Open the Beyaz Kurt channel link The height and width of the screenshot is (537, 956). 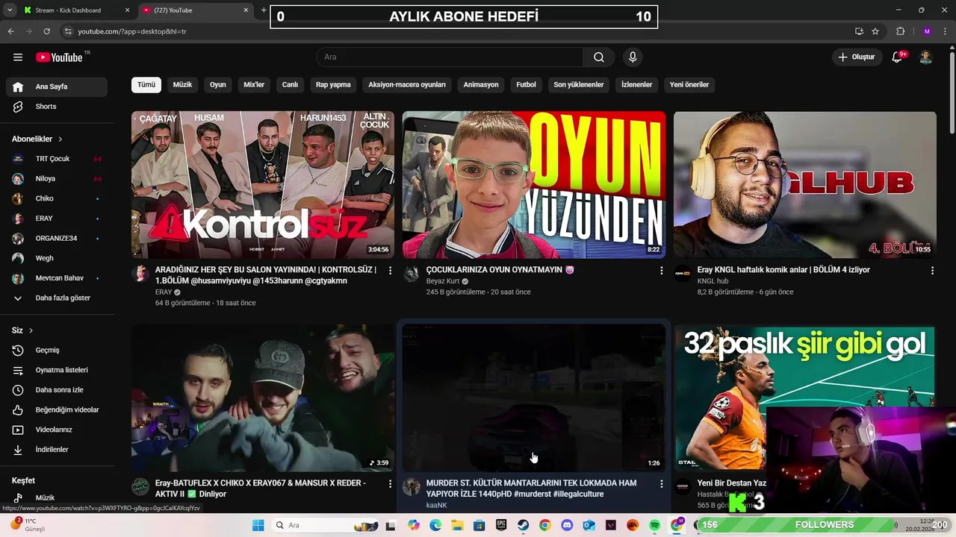(x=443, y=281)
